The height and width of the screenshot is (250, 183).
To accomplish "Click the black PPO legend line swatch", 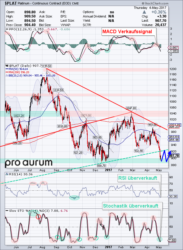I will [x=7, y=29].
